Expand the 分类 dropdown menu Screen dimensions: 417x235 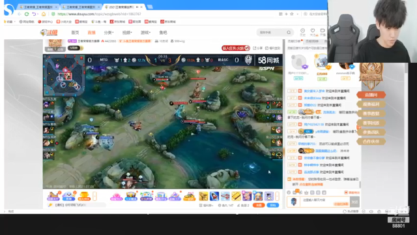[109, 33]
